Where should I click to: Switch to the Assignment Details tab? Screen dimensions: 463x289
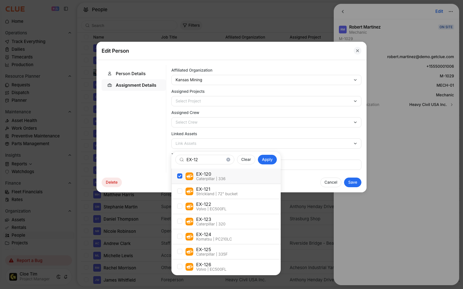(134, 85)
